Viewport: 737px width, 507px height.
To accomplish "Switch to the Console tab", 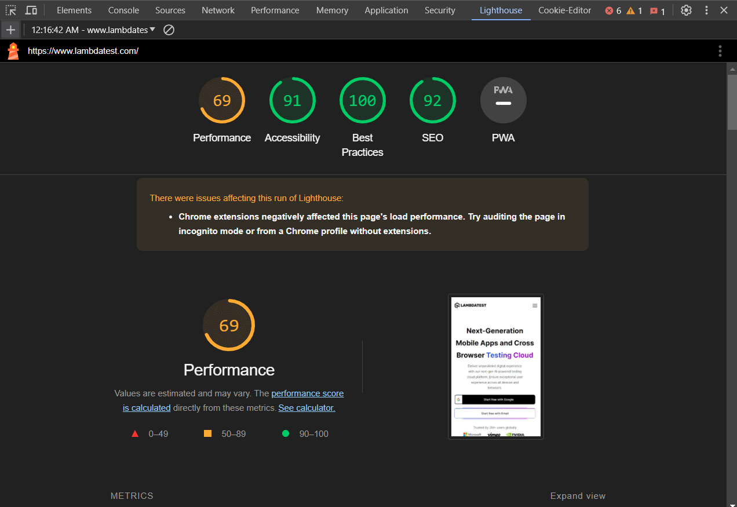I will [x=123, y=10].
